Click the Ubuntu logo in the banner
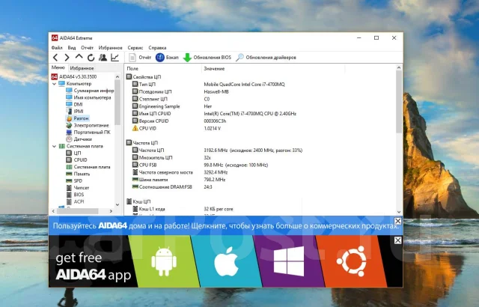479x307 pixels. tap(352, 261)
